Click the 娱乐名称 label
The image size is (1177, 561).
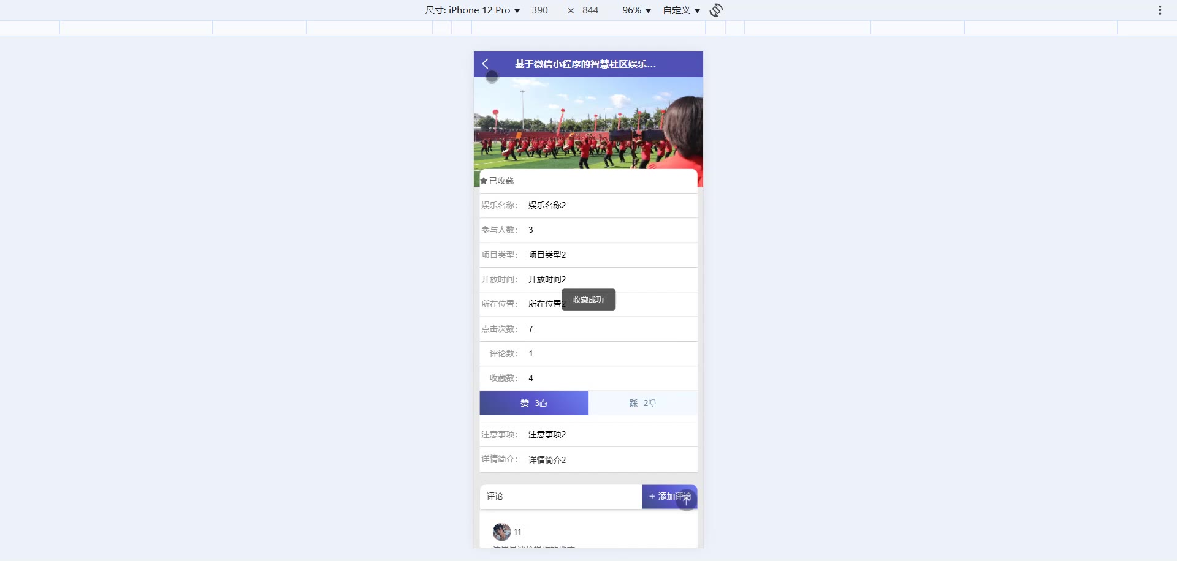[499, 205]
